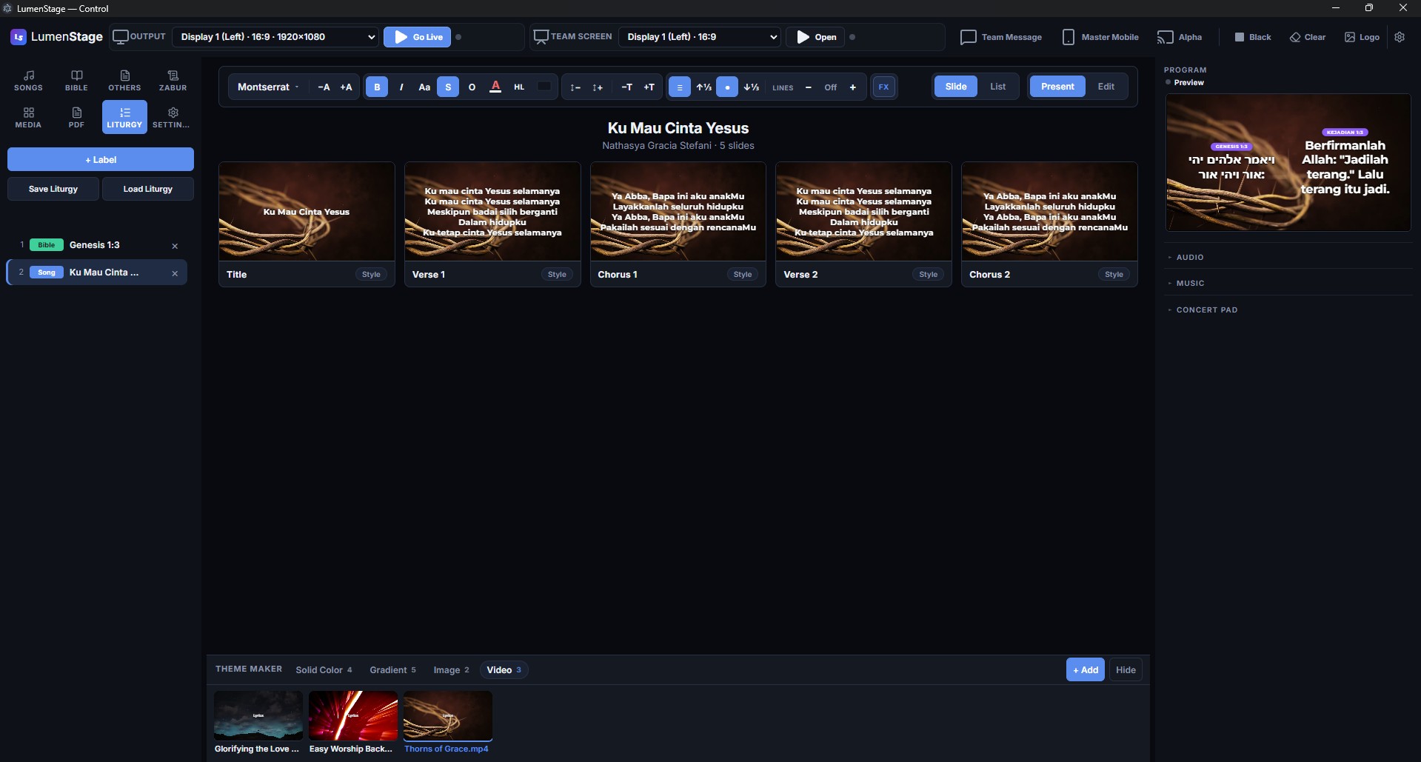Remove Genesis 1:3 from liturgy
The image size is (1421, 762).
(175, 246)
